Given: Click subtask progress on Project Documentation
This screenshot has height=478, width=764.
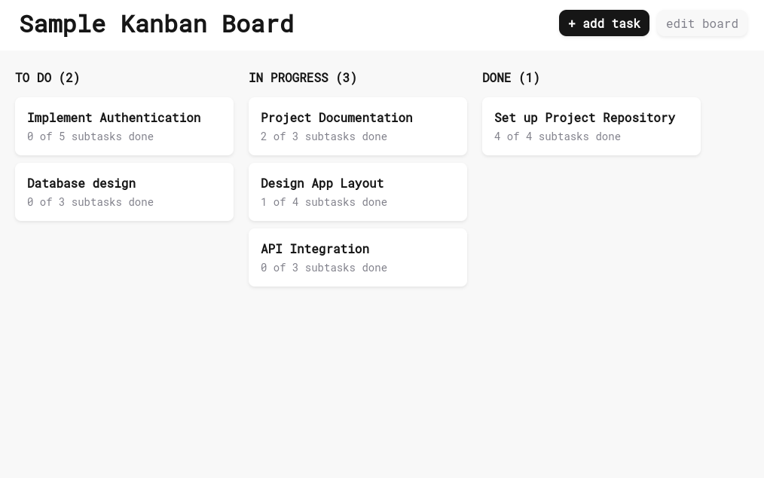Looking at the screenshot, I should [x=324, y=136].
